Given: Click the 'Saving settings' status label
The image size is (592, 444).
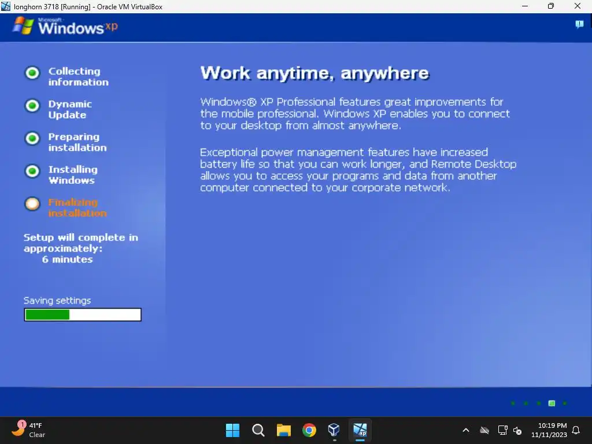Looking at the screenshot, I should (57, 301).
